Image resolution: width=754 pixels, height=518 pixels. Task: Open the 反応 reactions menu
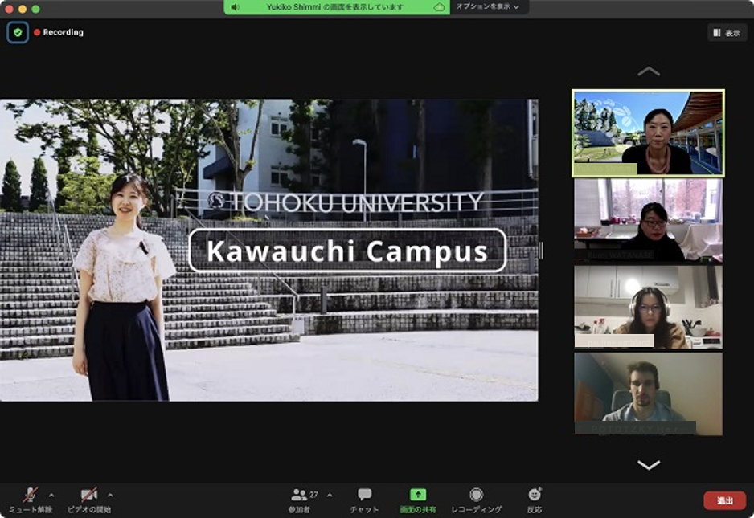[535, 500]
